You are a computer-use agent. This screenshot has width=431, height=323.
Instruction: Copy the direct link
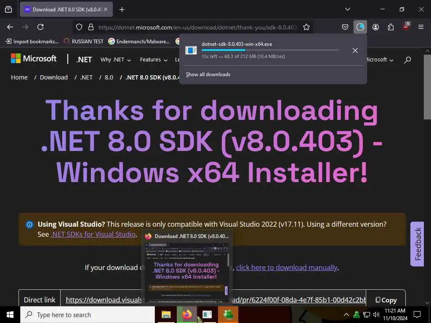(386, 300)
